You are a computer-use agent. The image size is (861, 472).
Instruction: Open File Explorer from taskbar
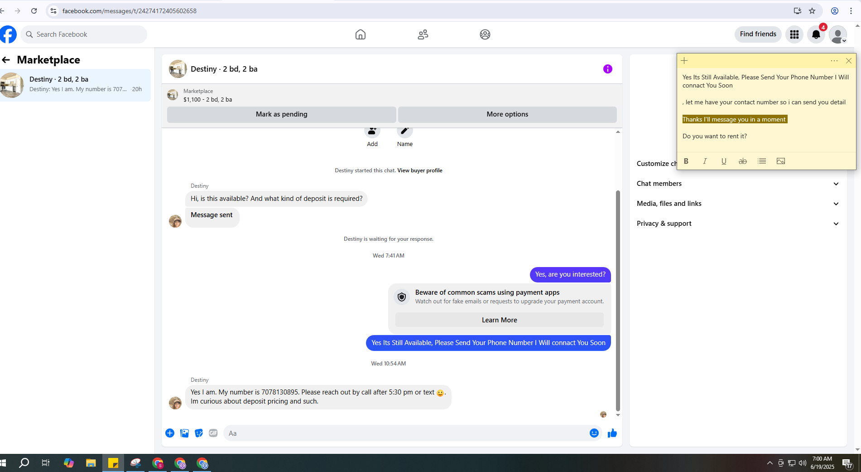point(91,463)
